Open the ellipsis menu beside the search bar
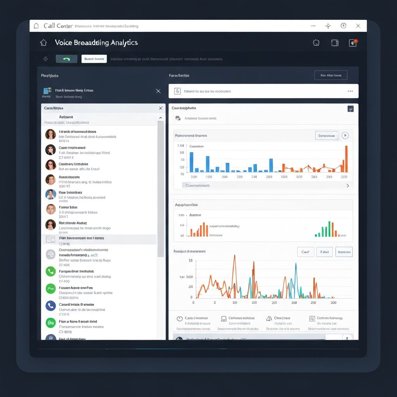397x397 pixels. (x=350, y=91)
